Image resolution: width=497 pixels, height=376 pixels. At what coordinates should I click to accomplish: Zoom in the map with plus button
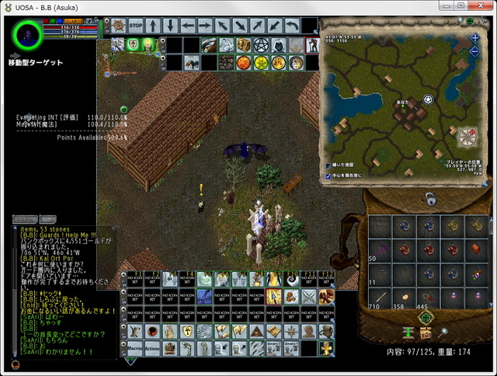(474, 38)
